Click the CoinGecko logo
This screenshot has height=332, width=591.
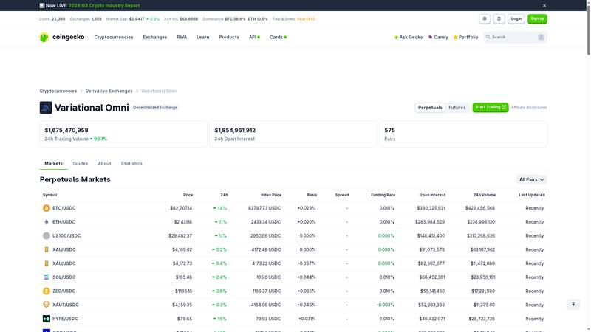(62, 37)
